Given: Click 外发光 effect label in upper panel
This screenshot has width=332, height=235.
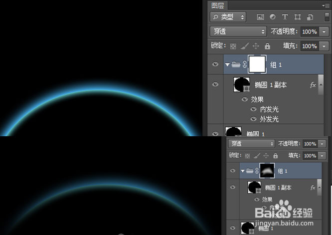Looking at the screenshot, I should coord(269,119).
